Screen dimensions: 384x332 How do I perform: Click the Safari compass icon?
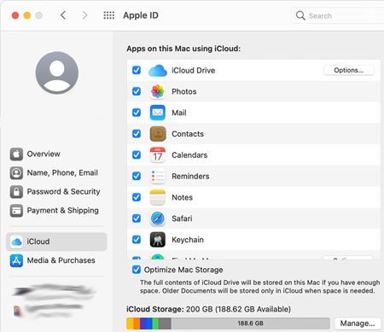click(158, 218)
